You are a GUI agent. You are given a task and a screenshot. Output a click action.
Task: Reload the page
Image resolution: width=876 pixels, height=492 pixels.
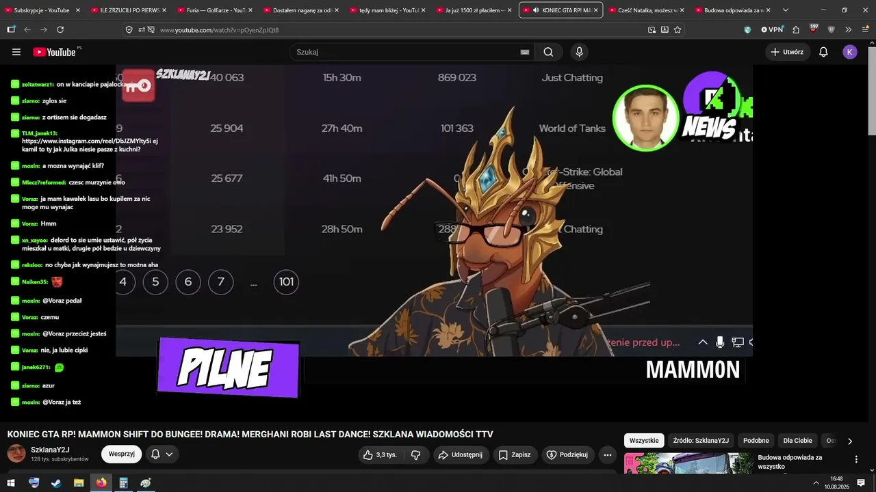coord(60,30)
